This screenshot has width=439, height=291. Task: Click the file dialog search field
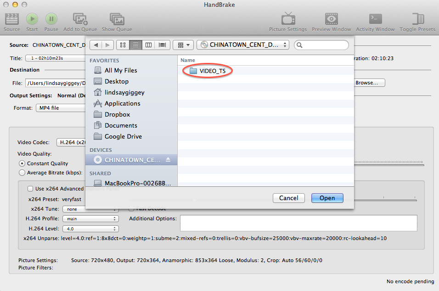(321, 45)
